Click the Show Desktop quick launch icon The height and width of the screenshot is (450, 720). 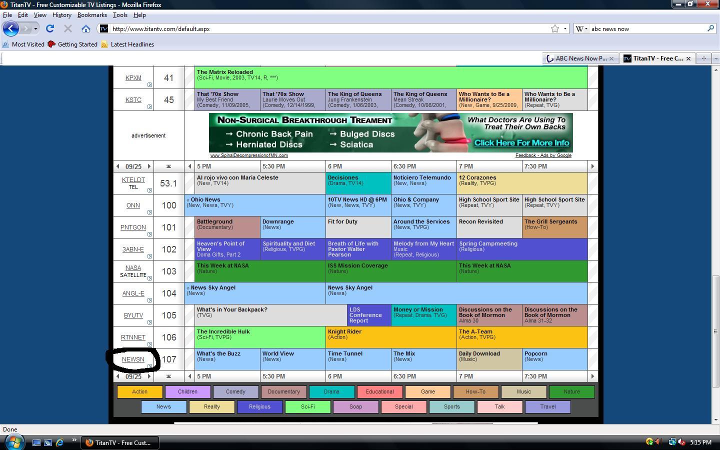[x=36, y=442]
